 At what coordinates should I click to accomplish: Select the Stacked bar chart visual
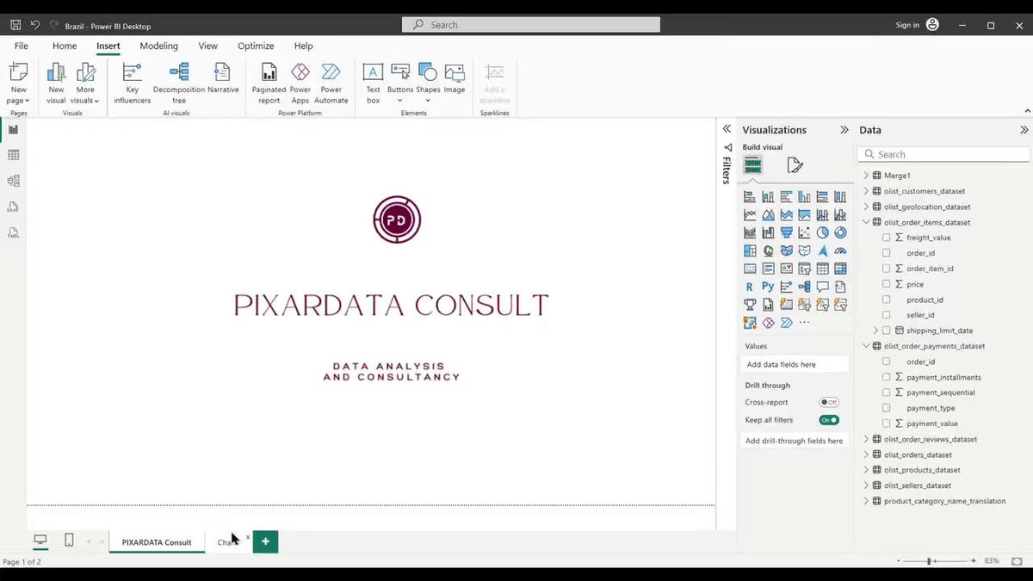(x=750, y=197)
